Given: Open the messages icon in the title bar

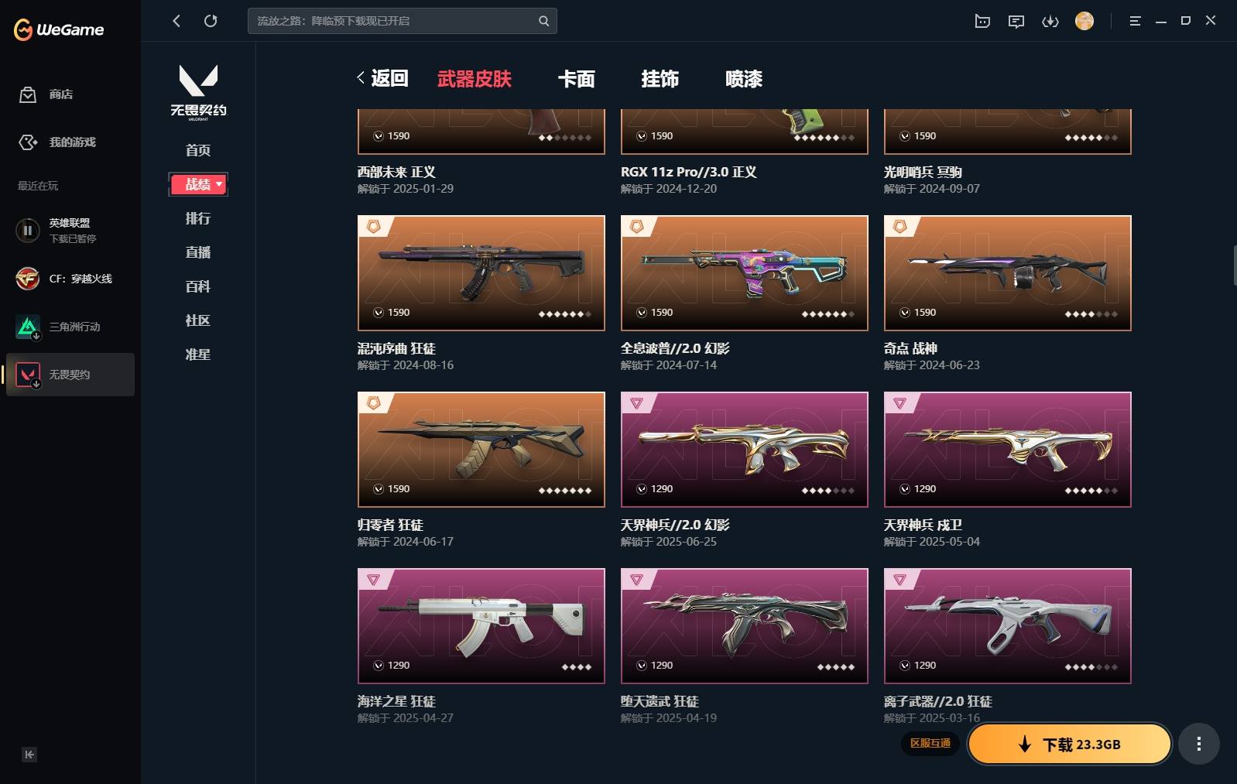Looking at the screenshot, I should 1016,21.
